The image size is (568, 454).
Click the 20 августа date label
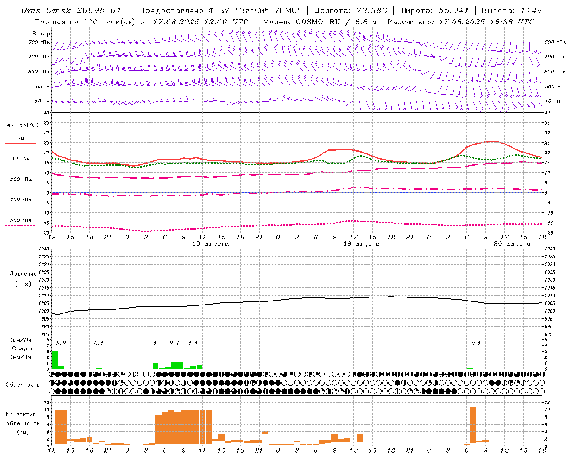(x=512, y=244)
